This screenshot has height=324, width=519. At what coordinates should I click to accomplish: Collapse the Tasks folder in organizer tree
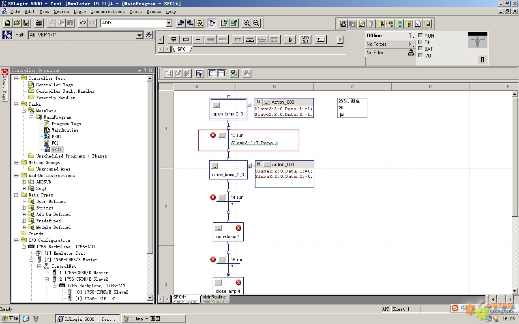(x=16, y=104)
